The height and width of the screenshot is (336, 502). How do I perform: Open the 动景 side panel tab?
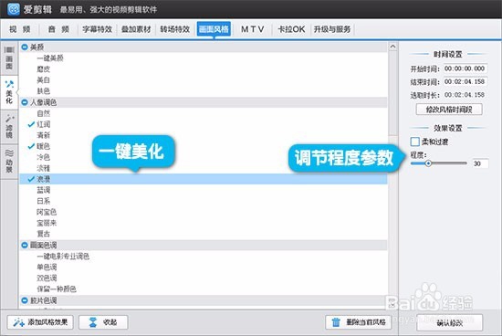[9, 161]
